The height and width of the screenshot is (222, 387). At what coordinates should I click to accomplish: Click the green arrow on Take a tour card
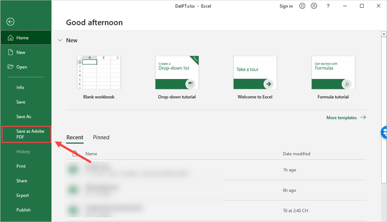(x=269, y=84)
